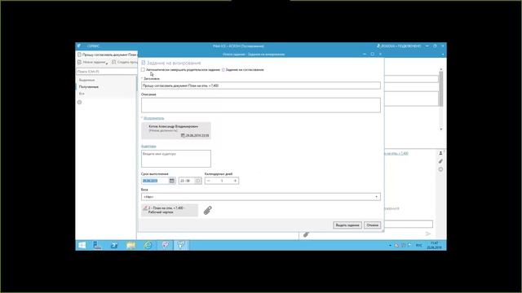Open the auditors link

tap(148, 146)
